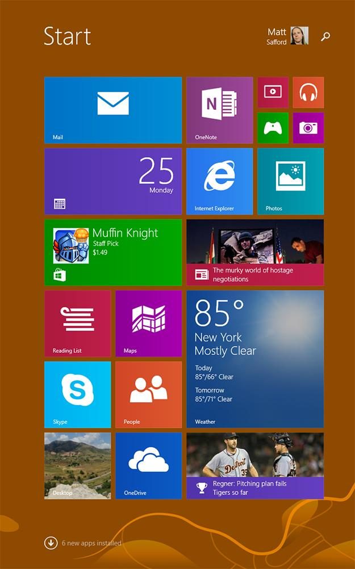Screen dimensions: 355x569
Task: Open the Maps tile
Action: pos(148,323)
